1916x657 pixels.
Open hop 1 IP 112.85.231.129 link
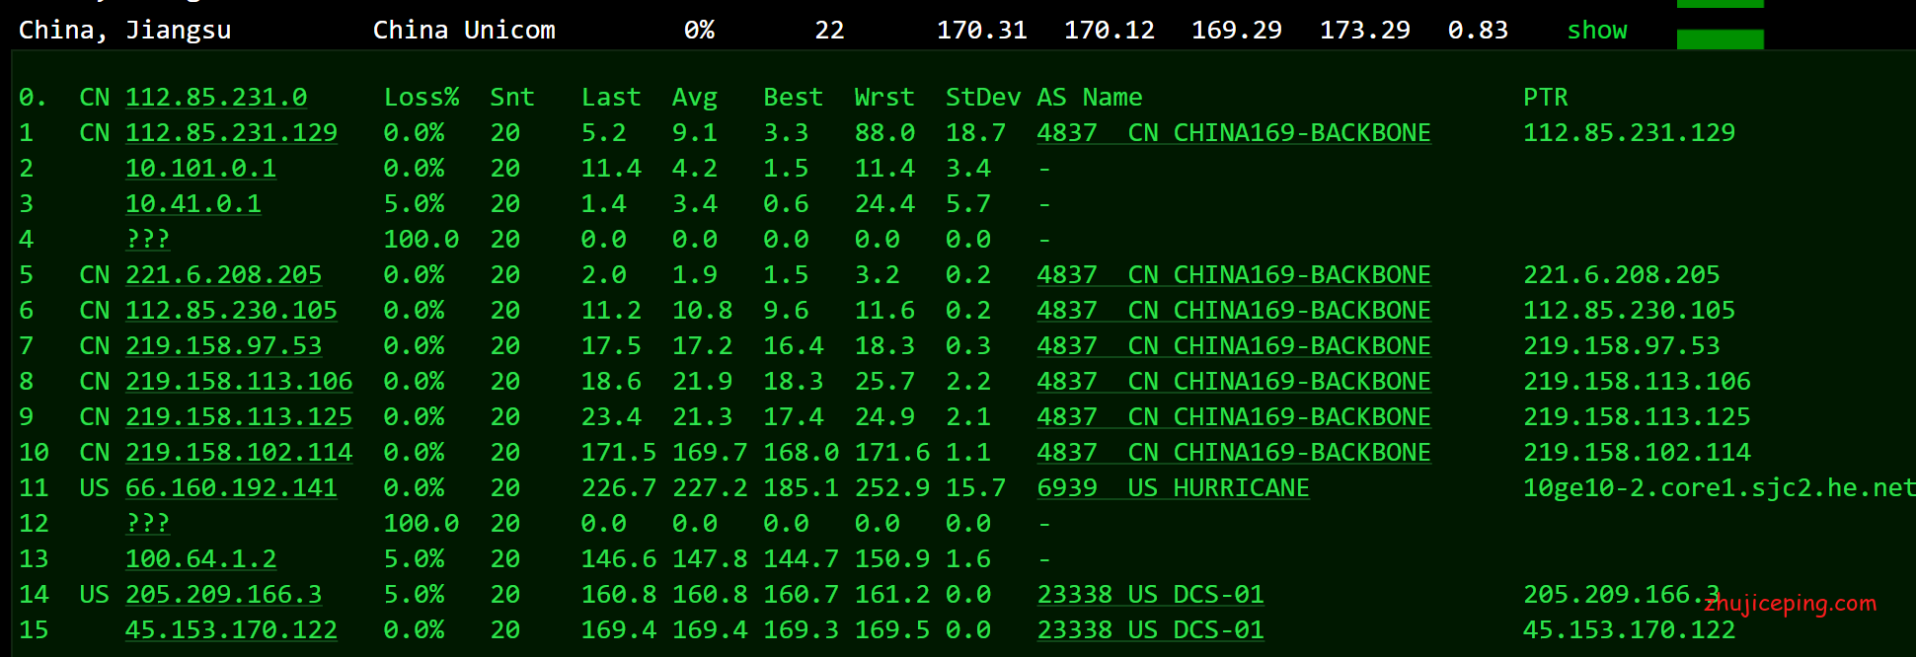[x=231, y=133]
